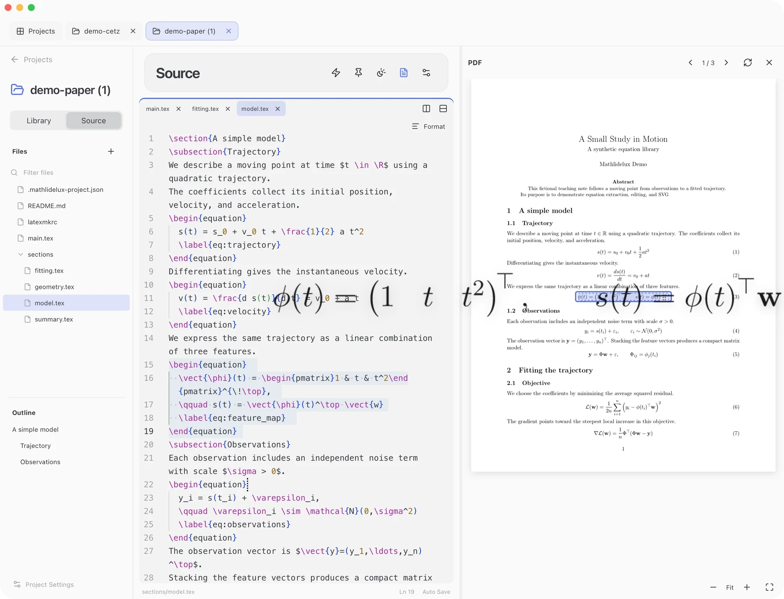Viewport: 784px width, 599px height.
Task: Go back to Projects list
Action: tap(31, 60)
